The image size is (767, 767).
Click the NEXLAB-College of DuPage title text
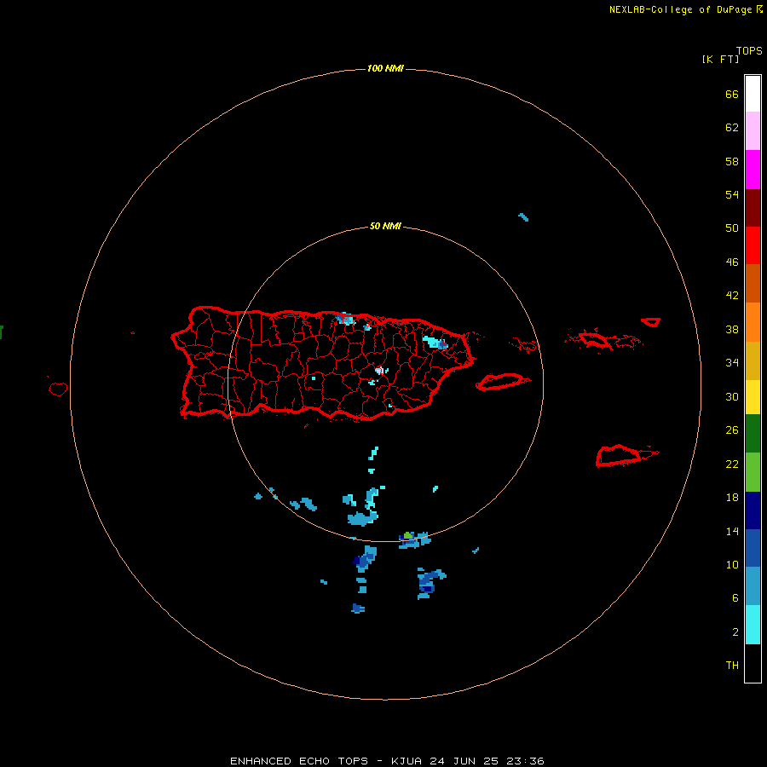tap(680, 9)
